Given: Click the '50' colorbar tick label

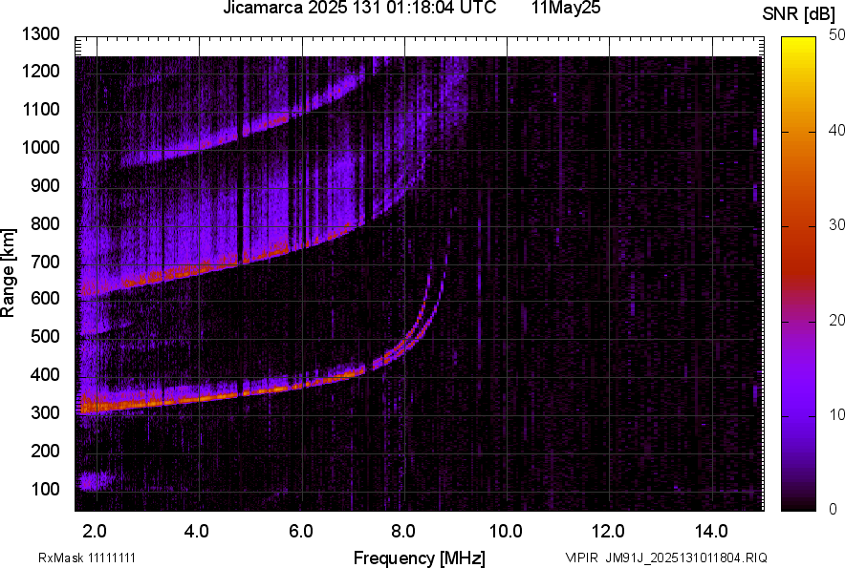Looking at the screenshot, I should click(x=836, y=35).
